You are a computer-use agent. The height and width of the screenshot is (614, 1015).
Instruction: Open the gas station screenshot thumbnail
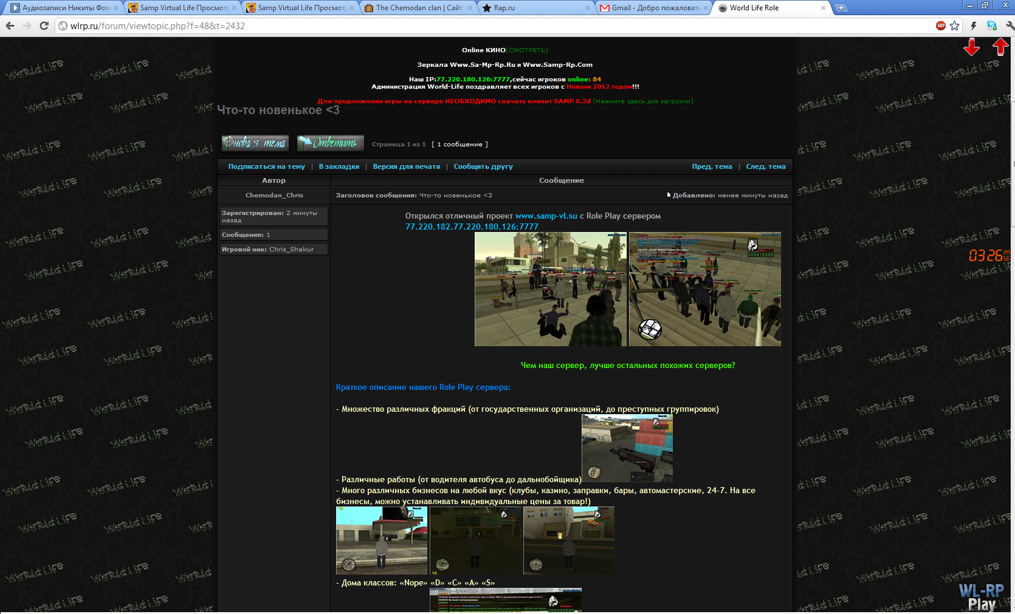pos(382,541)
